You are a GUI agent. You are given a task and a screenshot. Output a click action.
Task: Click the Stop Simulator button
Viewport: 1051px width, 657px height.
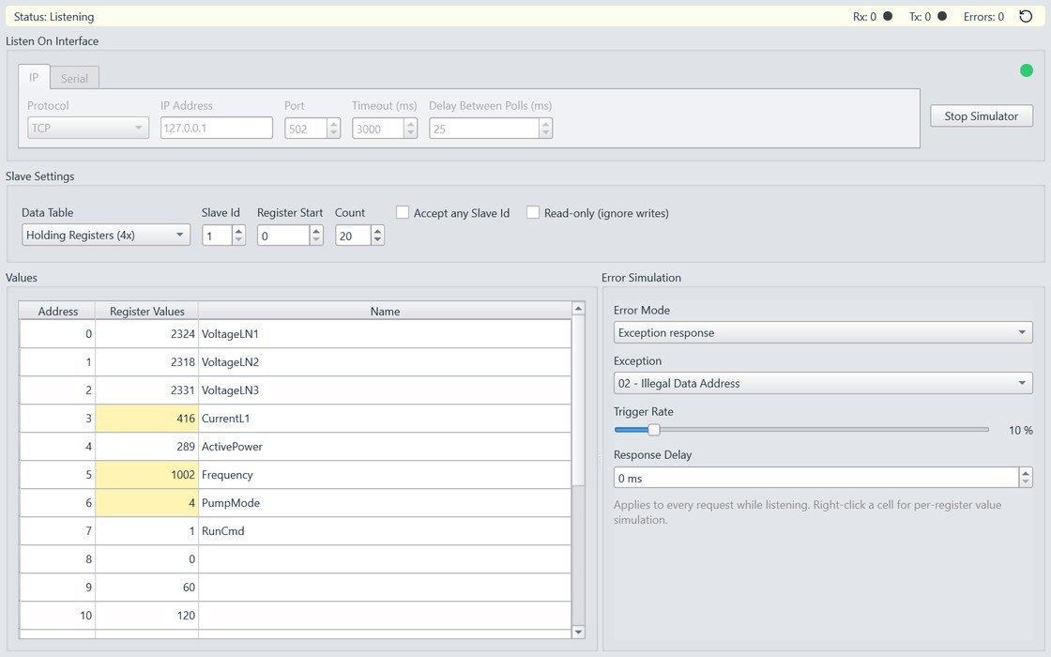(x=982, y=116)
